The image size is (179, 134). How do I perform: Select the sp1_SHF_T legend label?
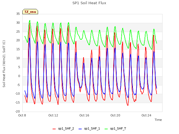tap(118, 128)
